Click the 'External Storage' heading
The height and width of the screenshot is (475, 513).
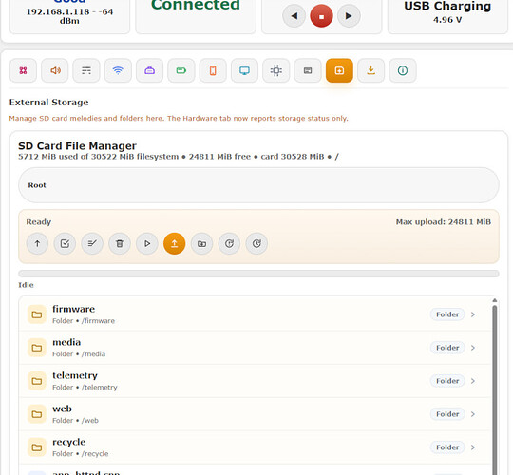pyautogui.click(x=48, y=103)
